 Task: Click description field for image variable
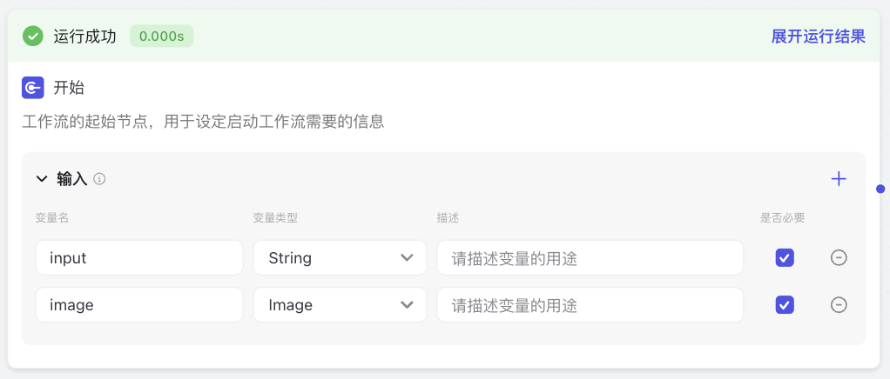pos(590,305)
